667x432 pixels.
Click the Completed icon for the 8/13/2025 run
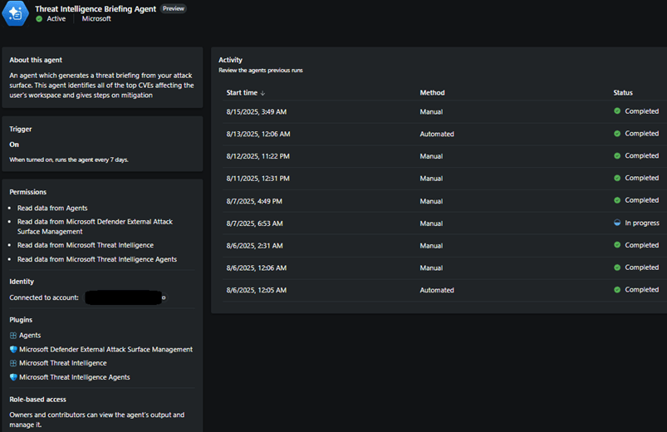tap(617, 134)
